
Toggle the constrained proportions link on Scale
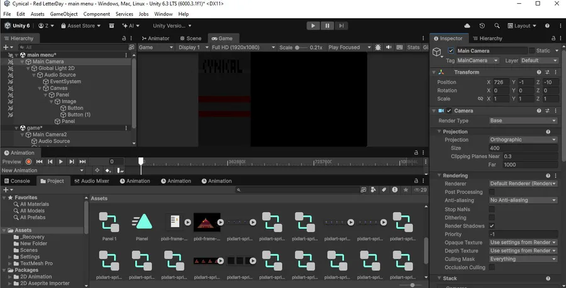pos(480,99)
